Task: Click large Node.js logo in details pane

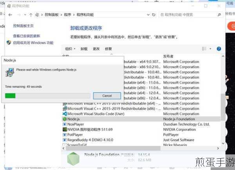Action: click(73, 159)
